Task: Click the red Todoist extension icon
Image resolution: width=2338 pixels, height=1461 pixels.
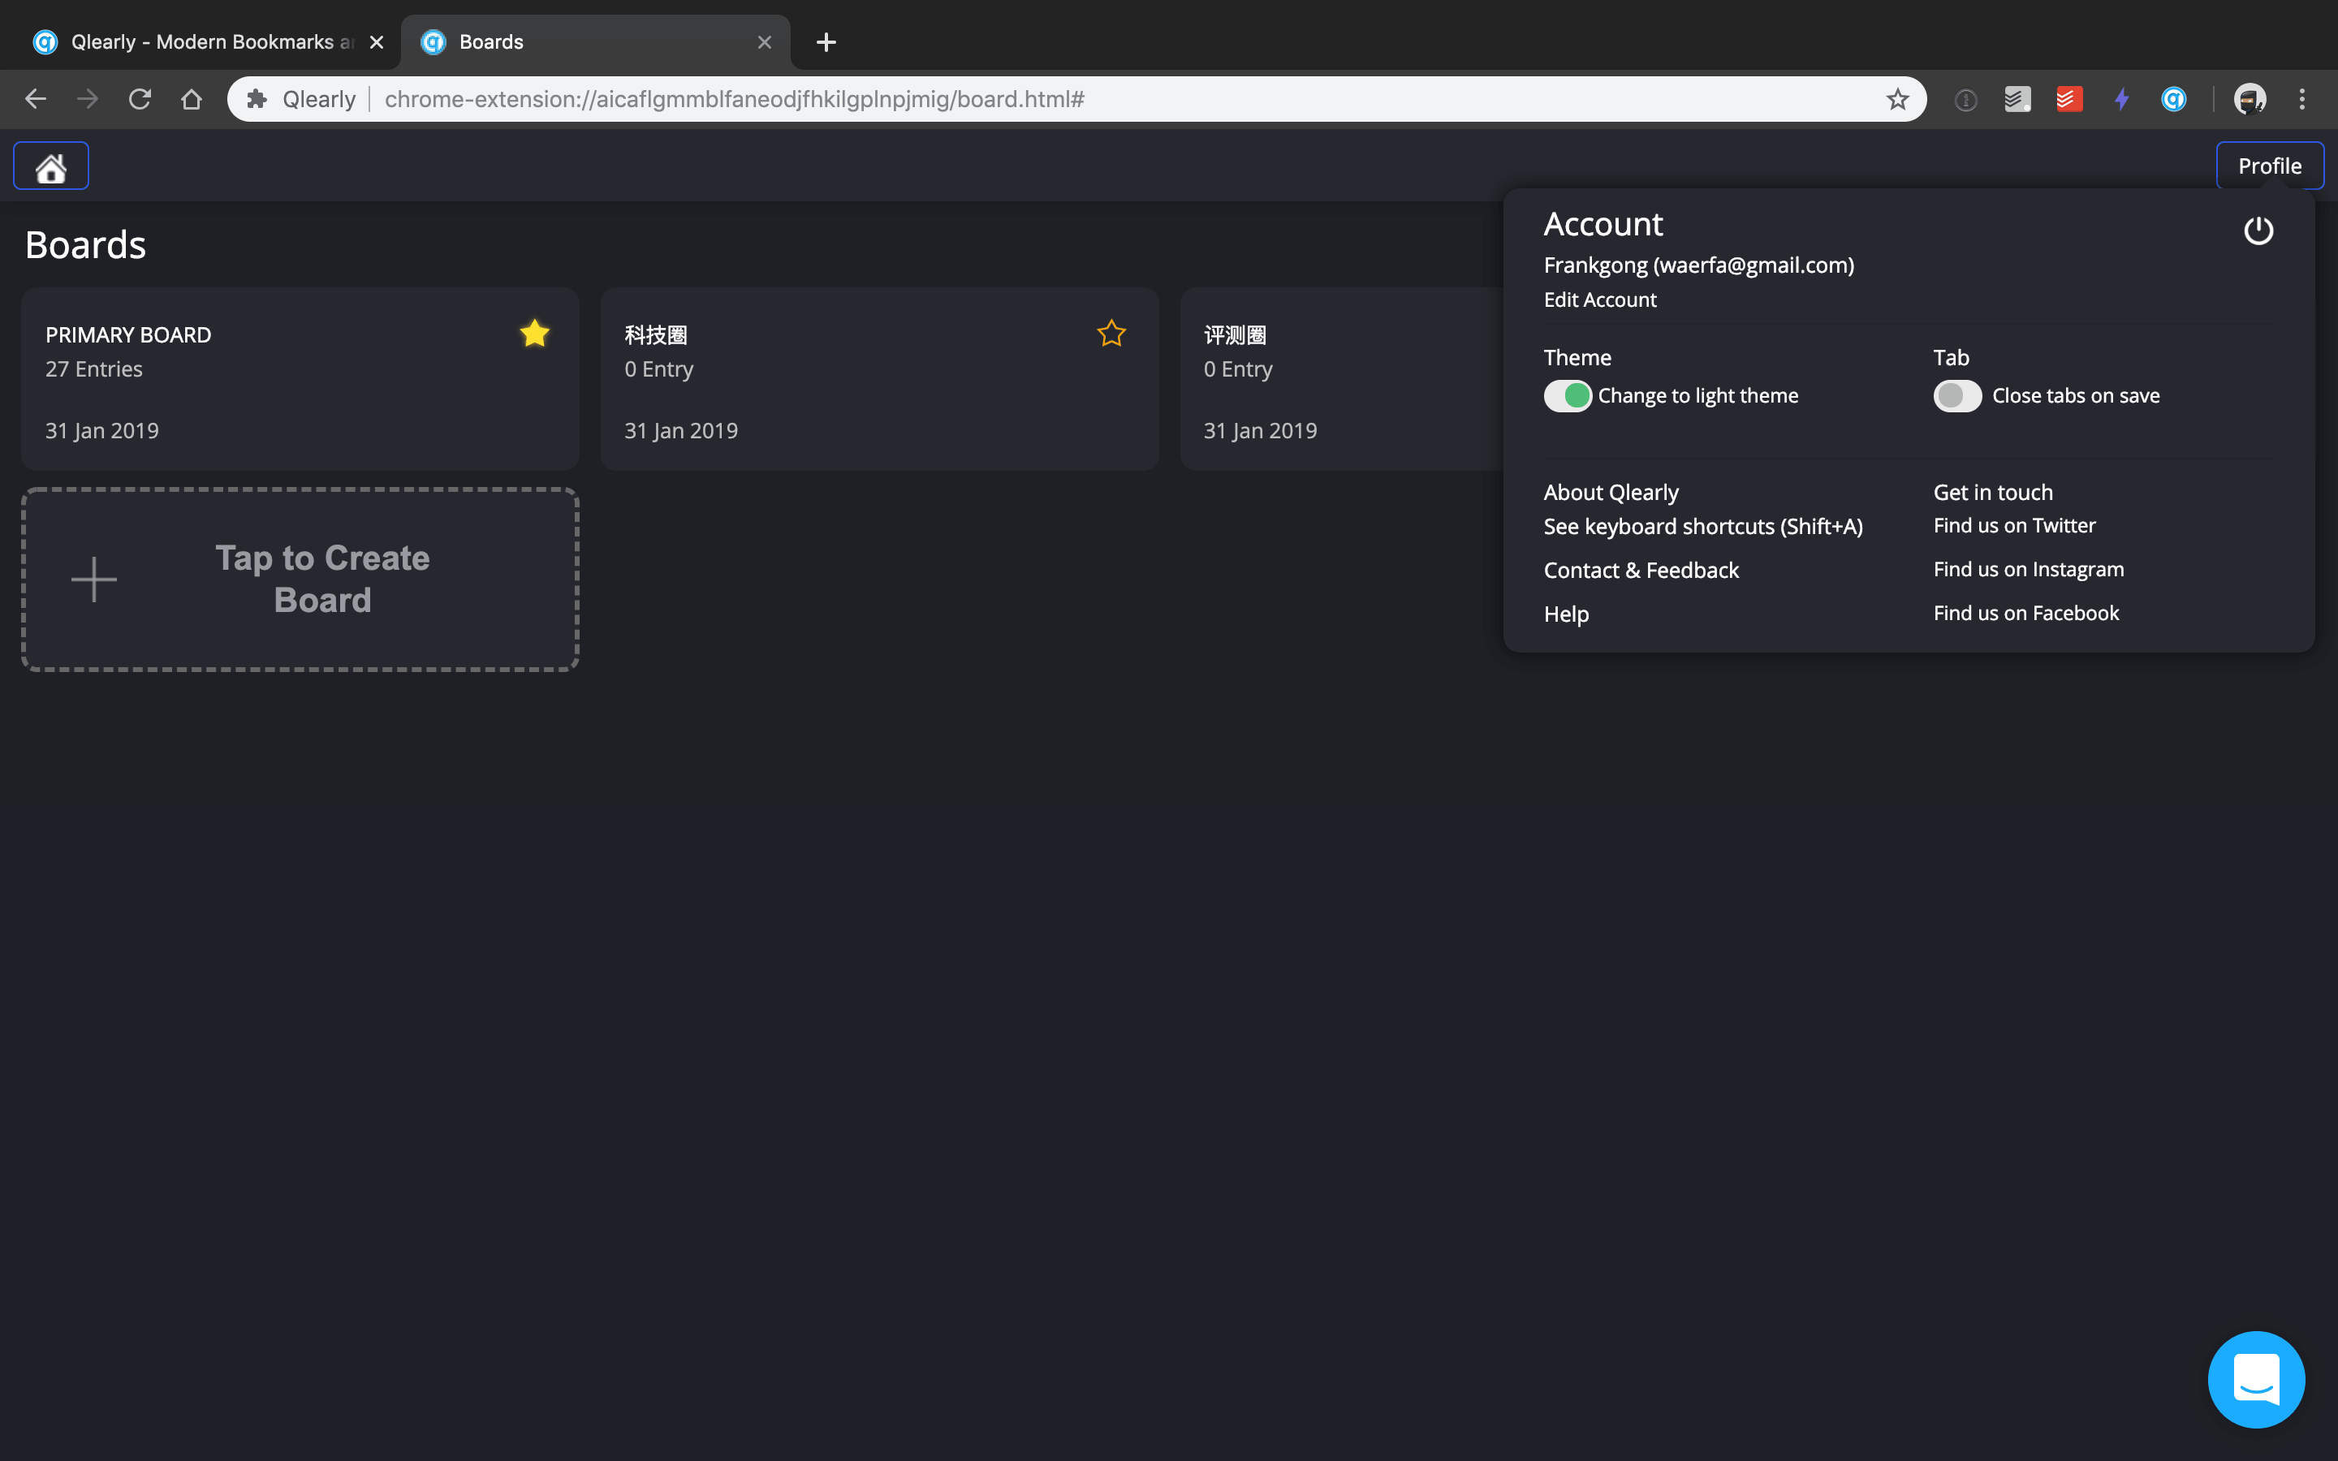Action: [2069, 98]
